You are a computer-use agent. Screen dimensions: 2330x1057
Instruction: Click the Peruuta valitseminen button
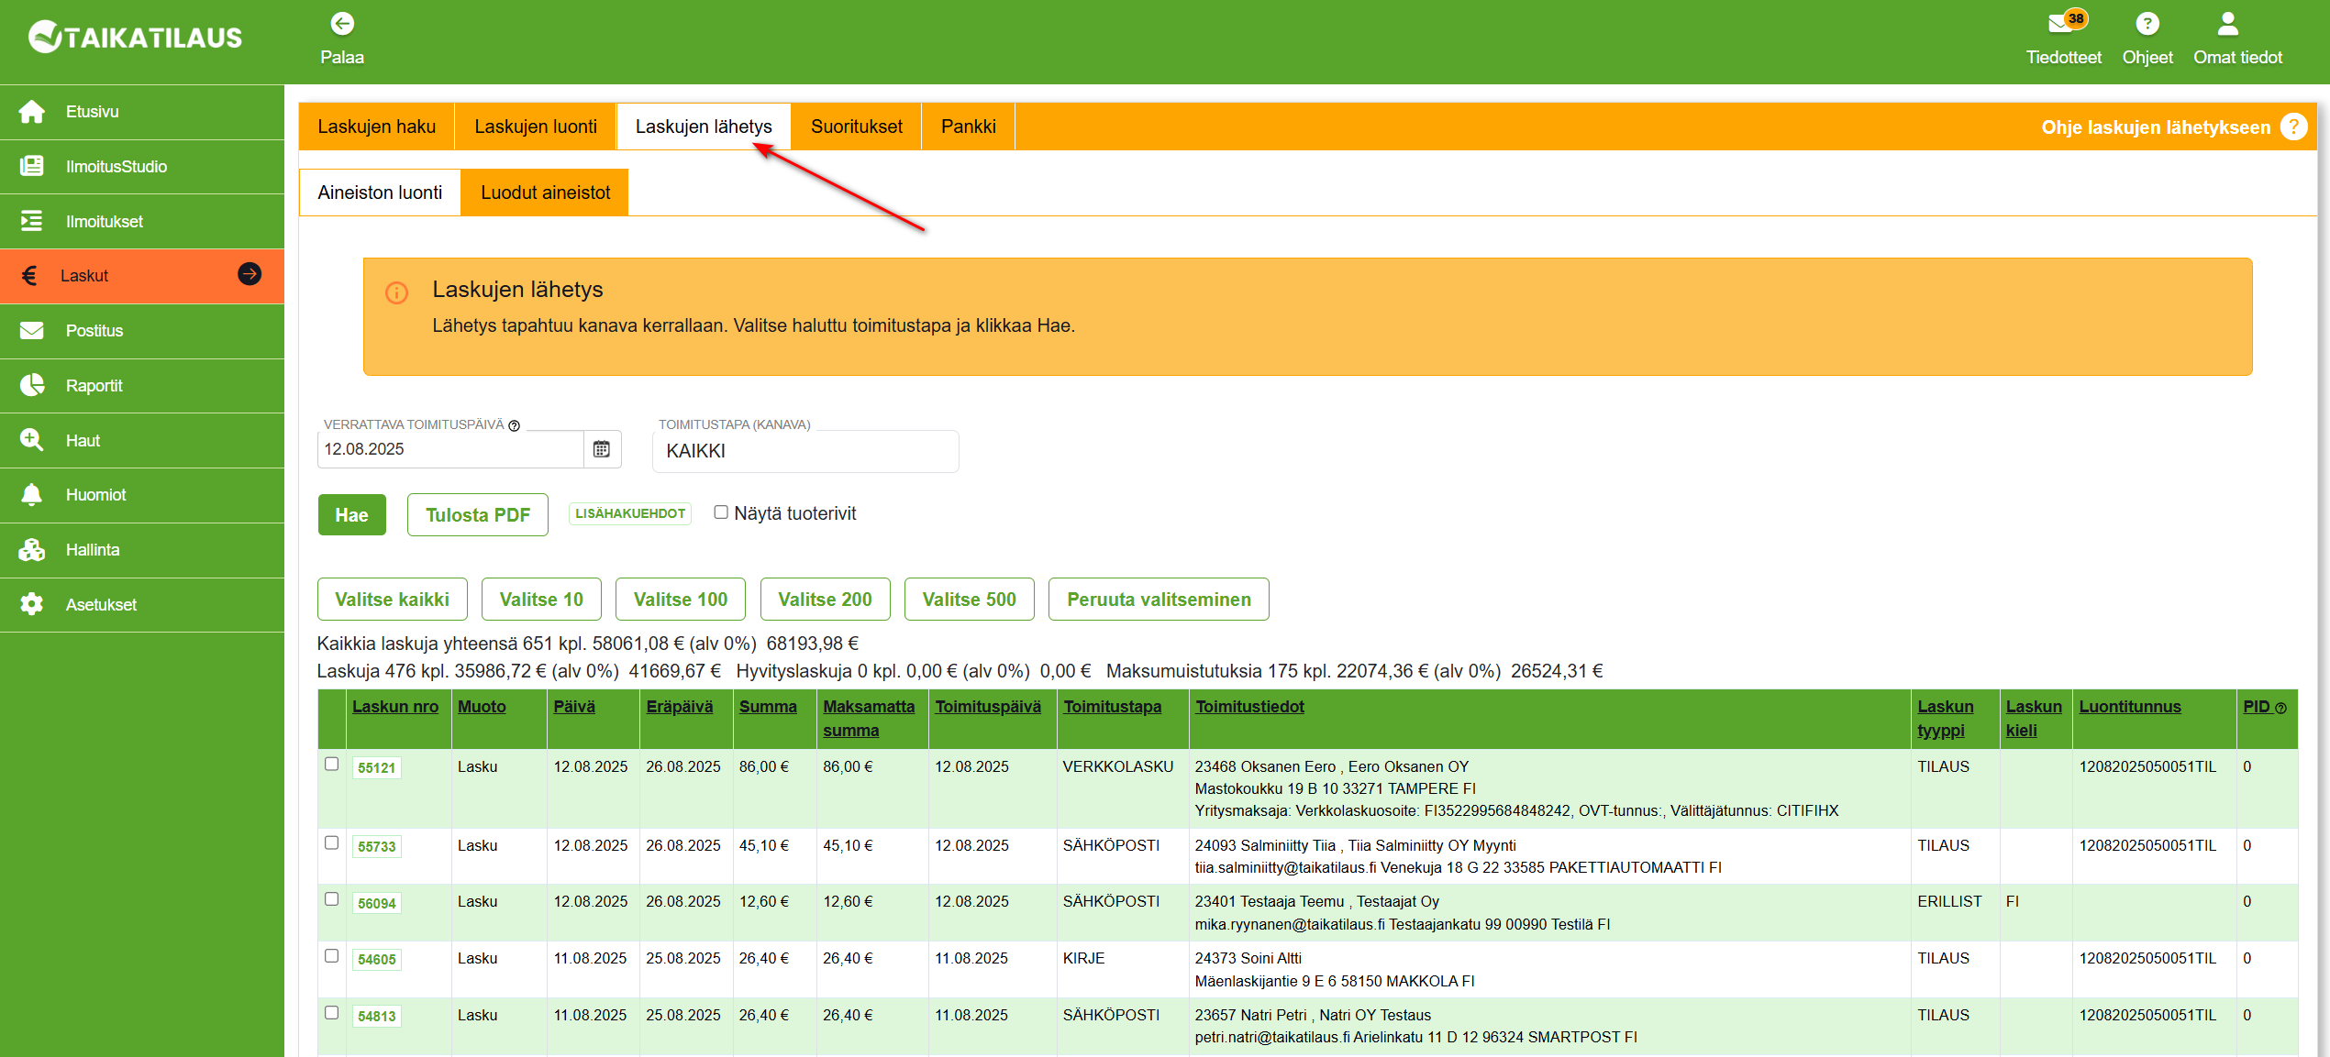[1159, 600]
